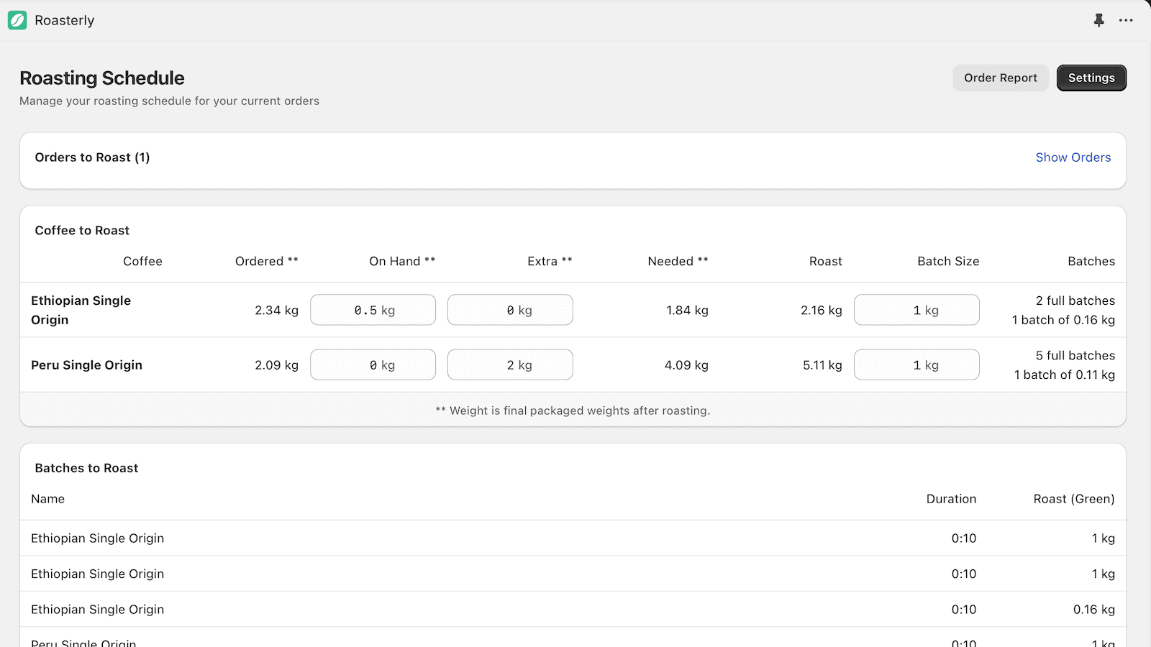Adjust the Peru Single Origin Batch Size field
1151x647 pixels.
point(916,364)
